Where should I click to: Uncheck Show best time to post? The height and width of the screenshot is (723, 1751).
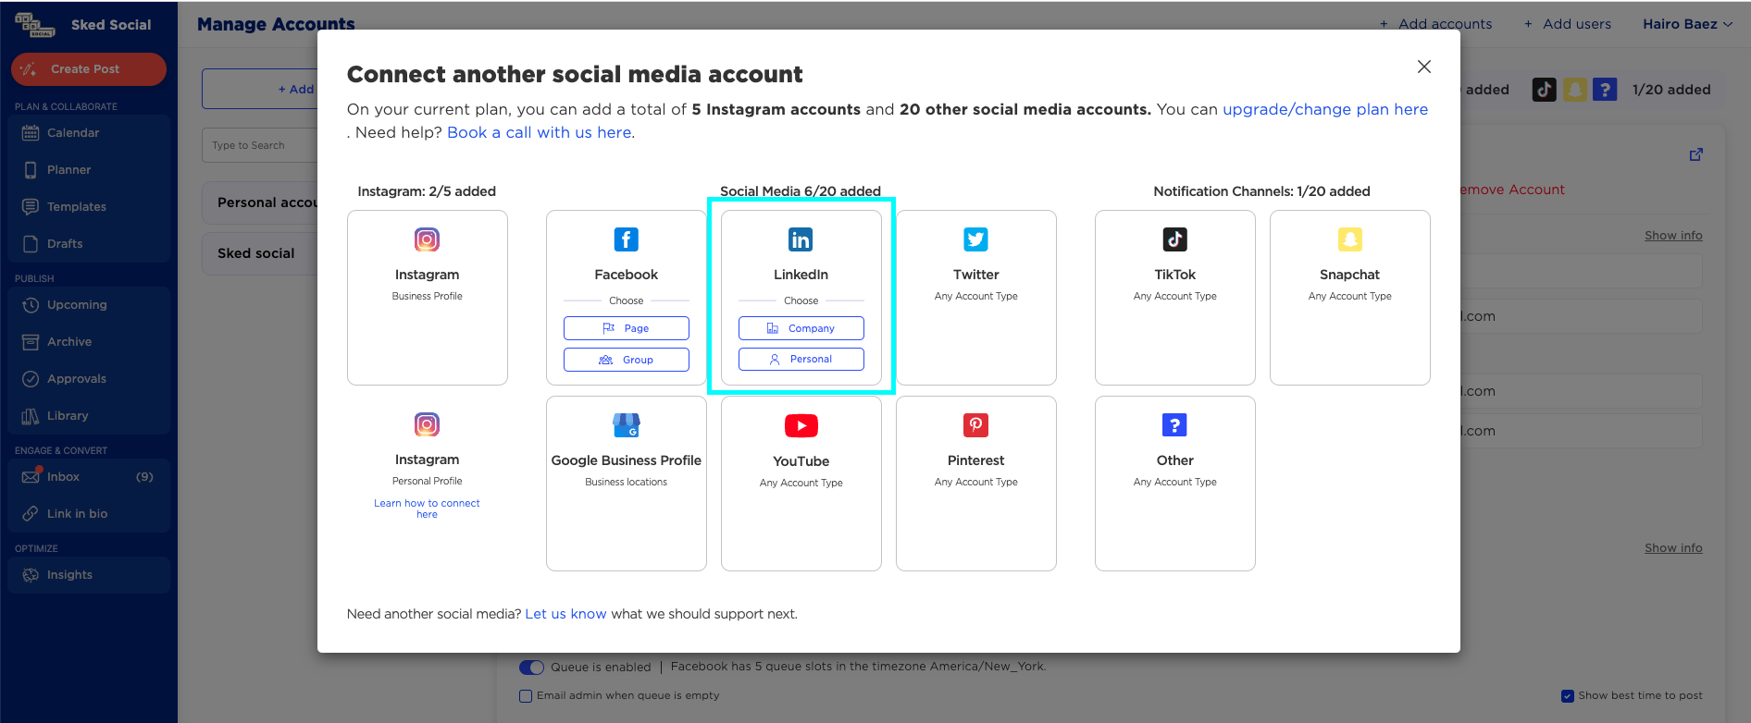1568,696
